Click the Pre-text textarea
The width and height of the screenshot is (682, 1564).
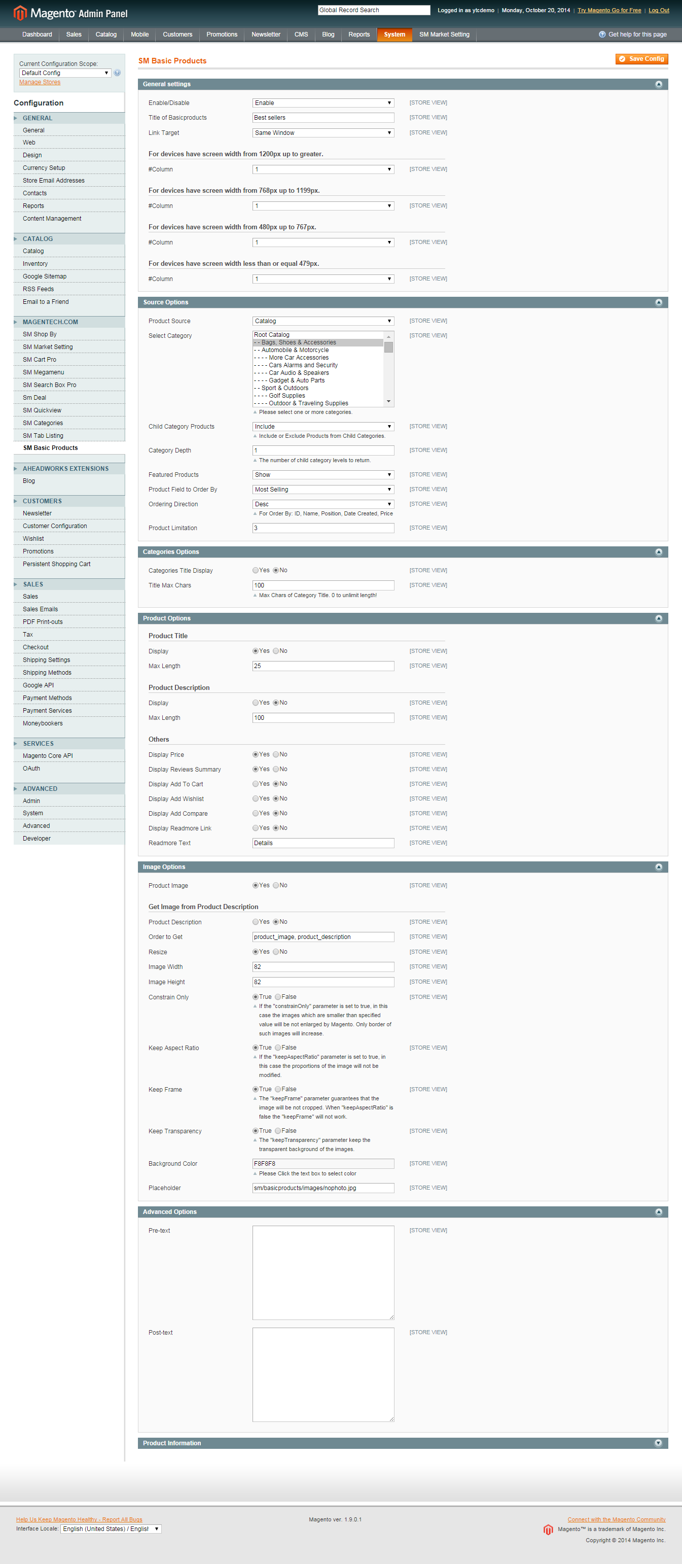(x=323, y=1273)
